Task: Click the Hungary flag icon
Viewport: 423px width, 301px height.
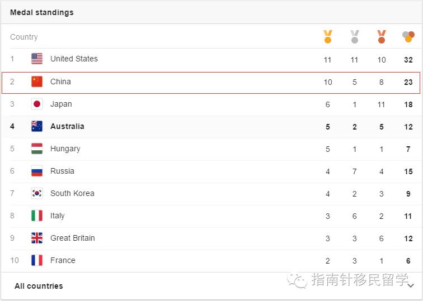Action: (x=37, y=149)
